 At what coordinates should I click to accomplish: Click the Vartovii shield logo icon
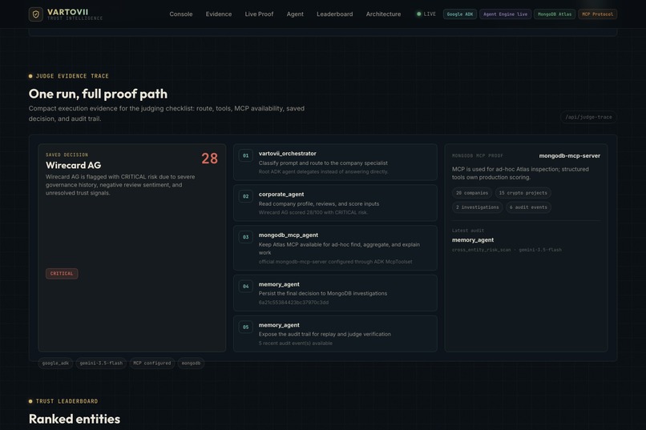pyautogui.click(x=36, y=14)
